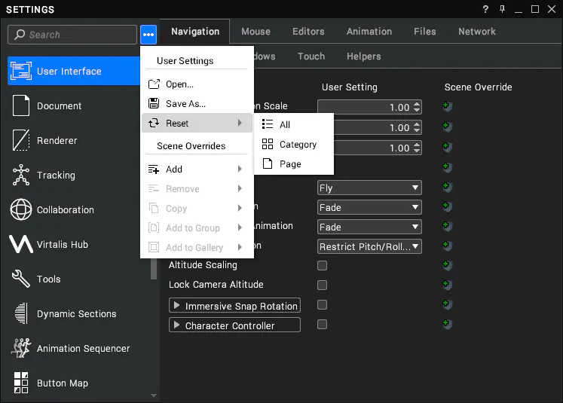Open the Fly mode dropdown
The height and width of the screenshot is (403, 563).
point(369,188)
